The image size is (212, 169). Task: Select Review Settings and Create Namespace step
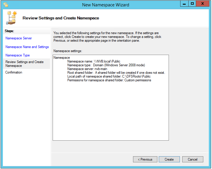[x=27, y=64]
